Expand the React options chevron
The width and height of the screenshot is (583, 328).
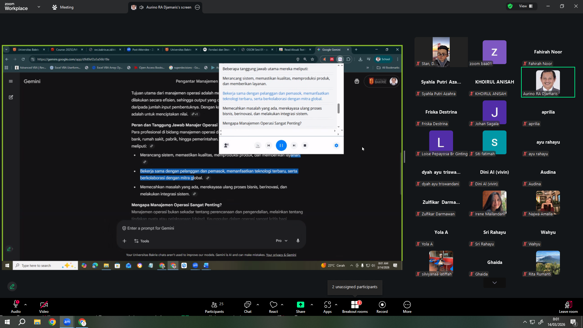(282, 304)
